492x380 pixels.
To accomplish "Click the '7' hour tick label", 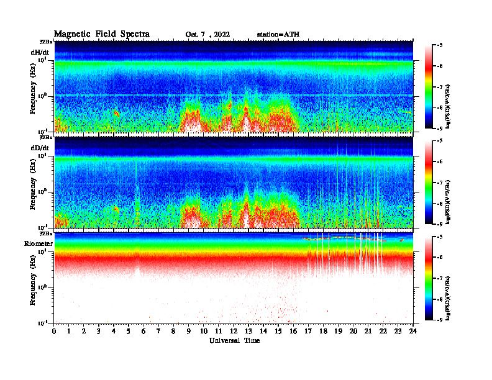I will 159,332.
